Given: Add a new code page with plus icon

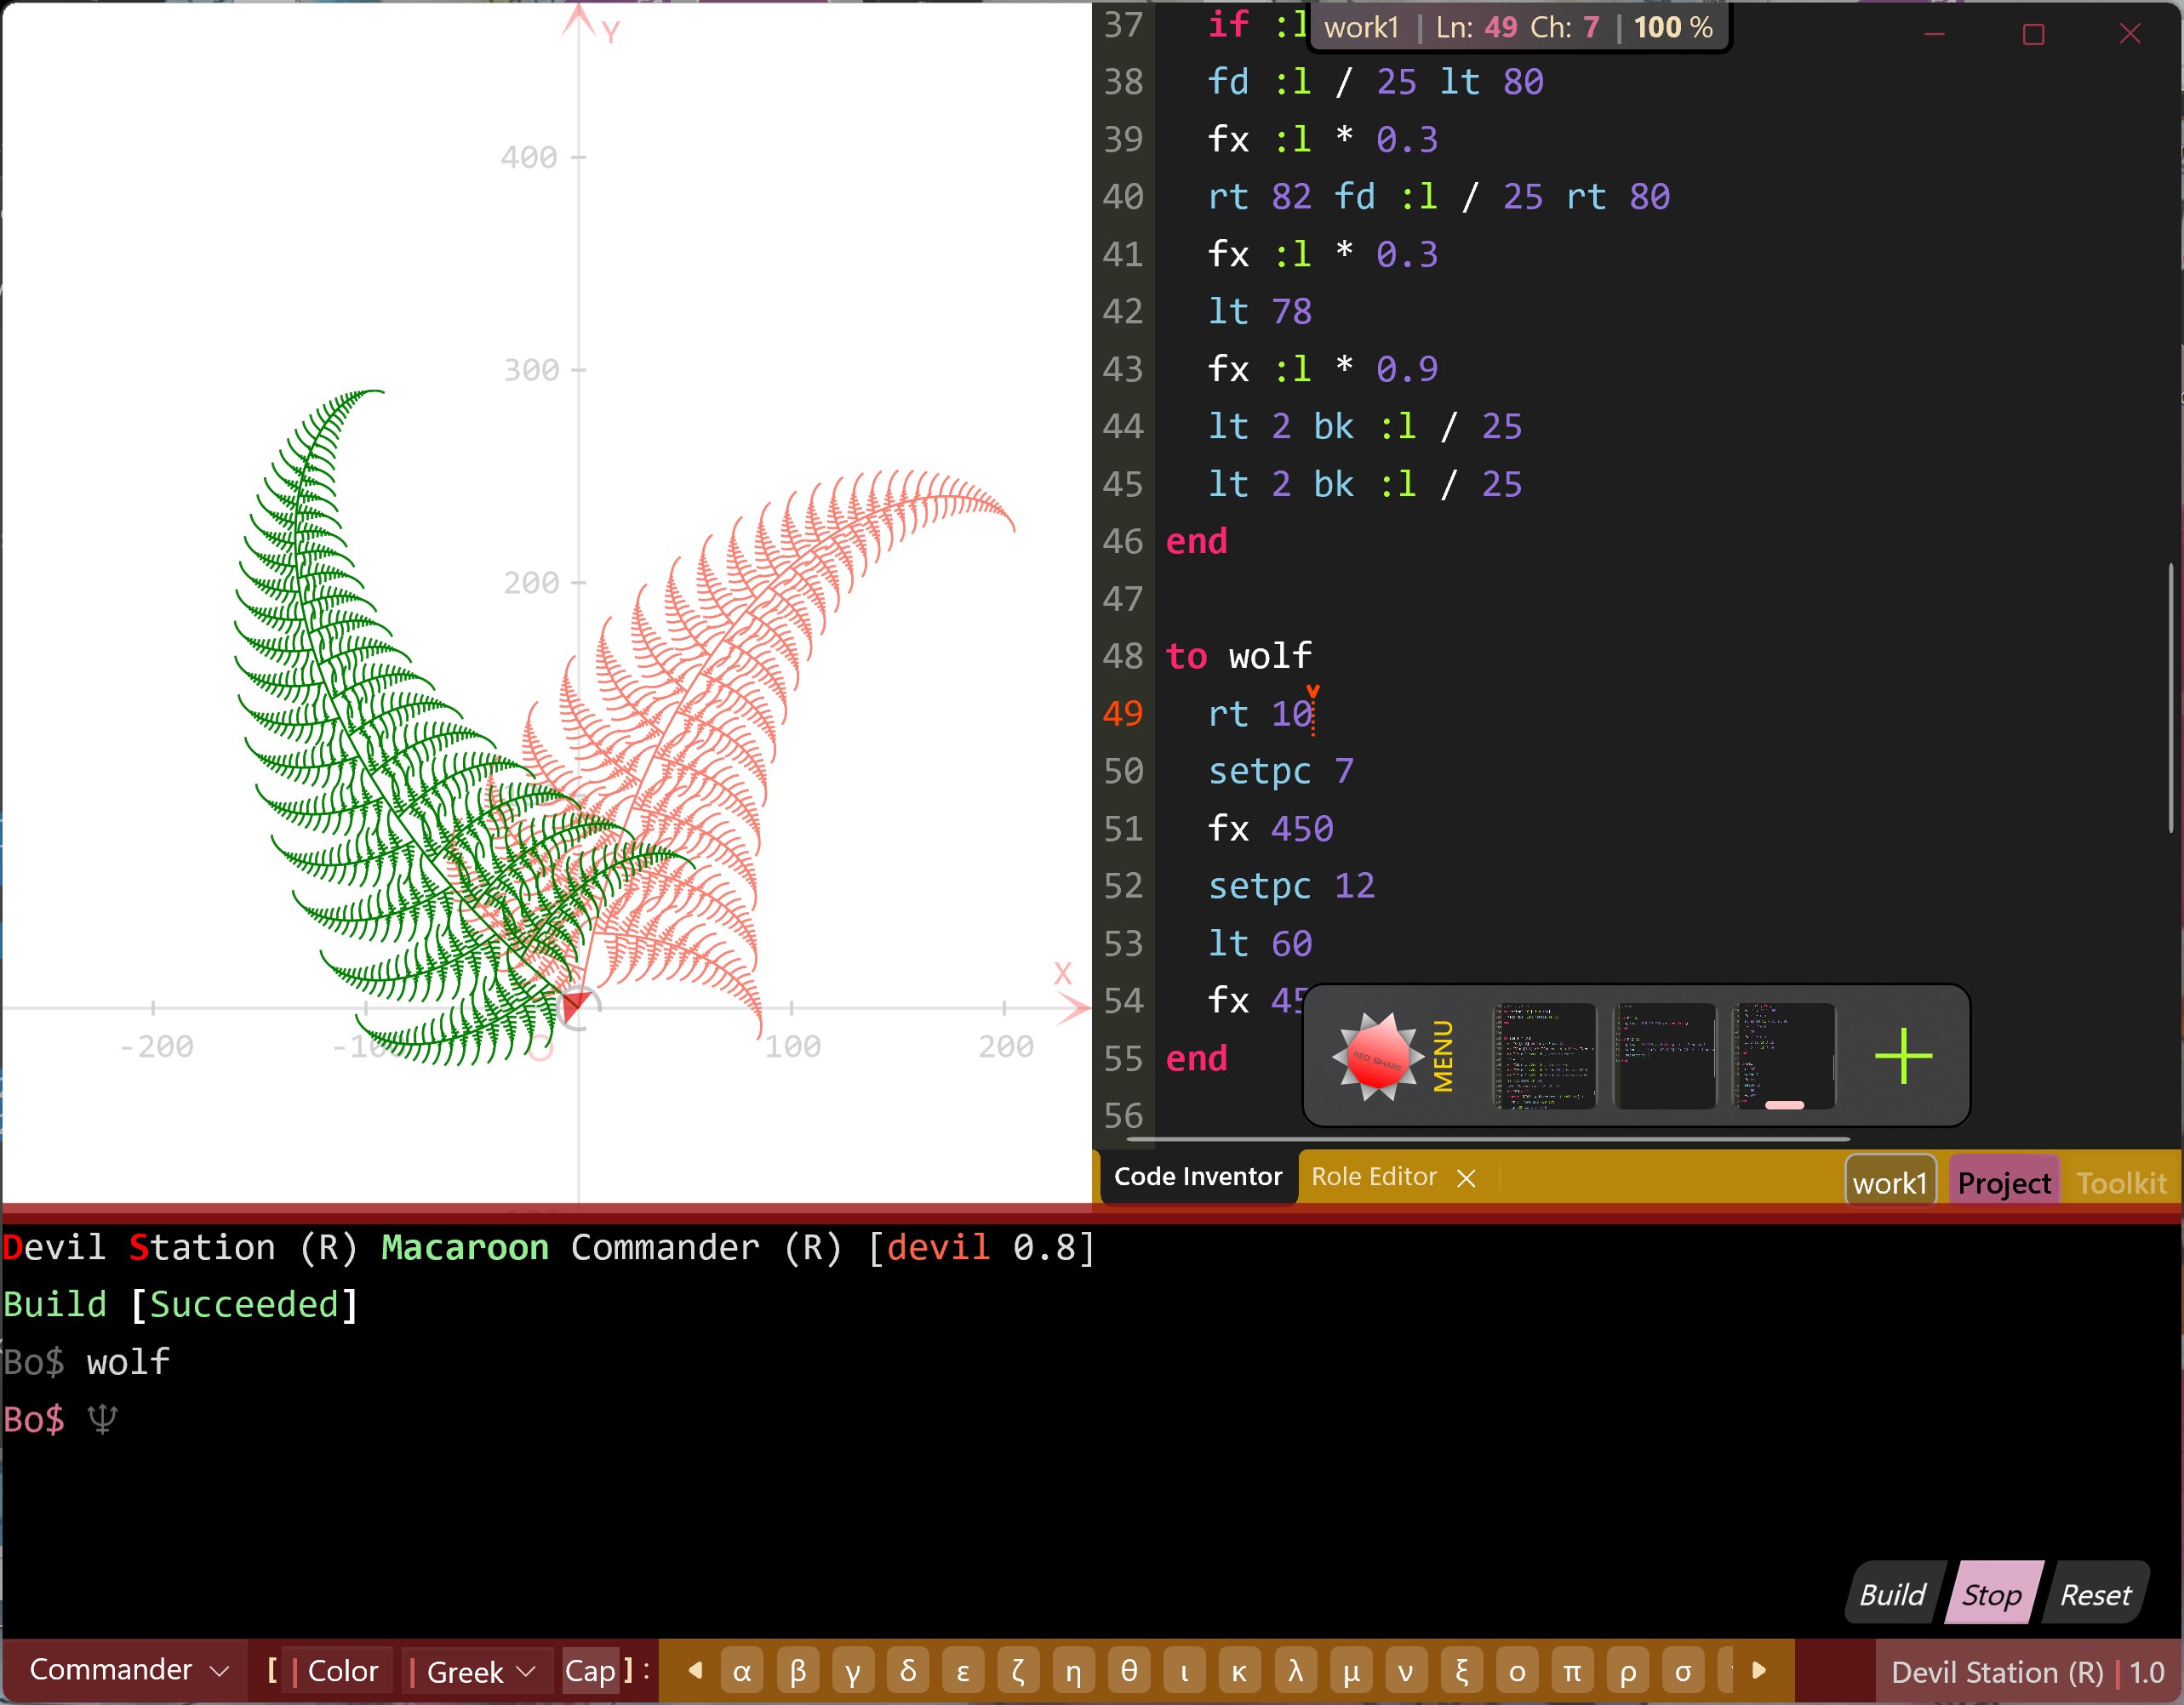Looking at the screenshot, I should (1903, 1057).
